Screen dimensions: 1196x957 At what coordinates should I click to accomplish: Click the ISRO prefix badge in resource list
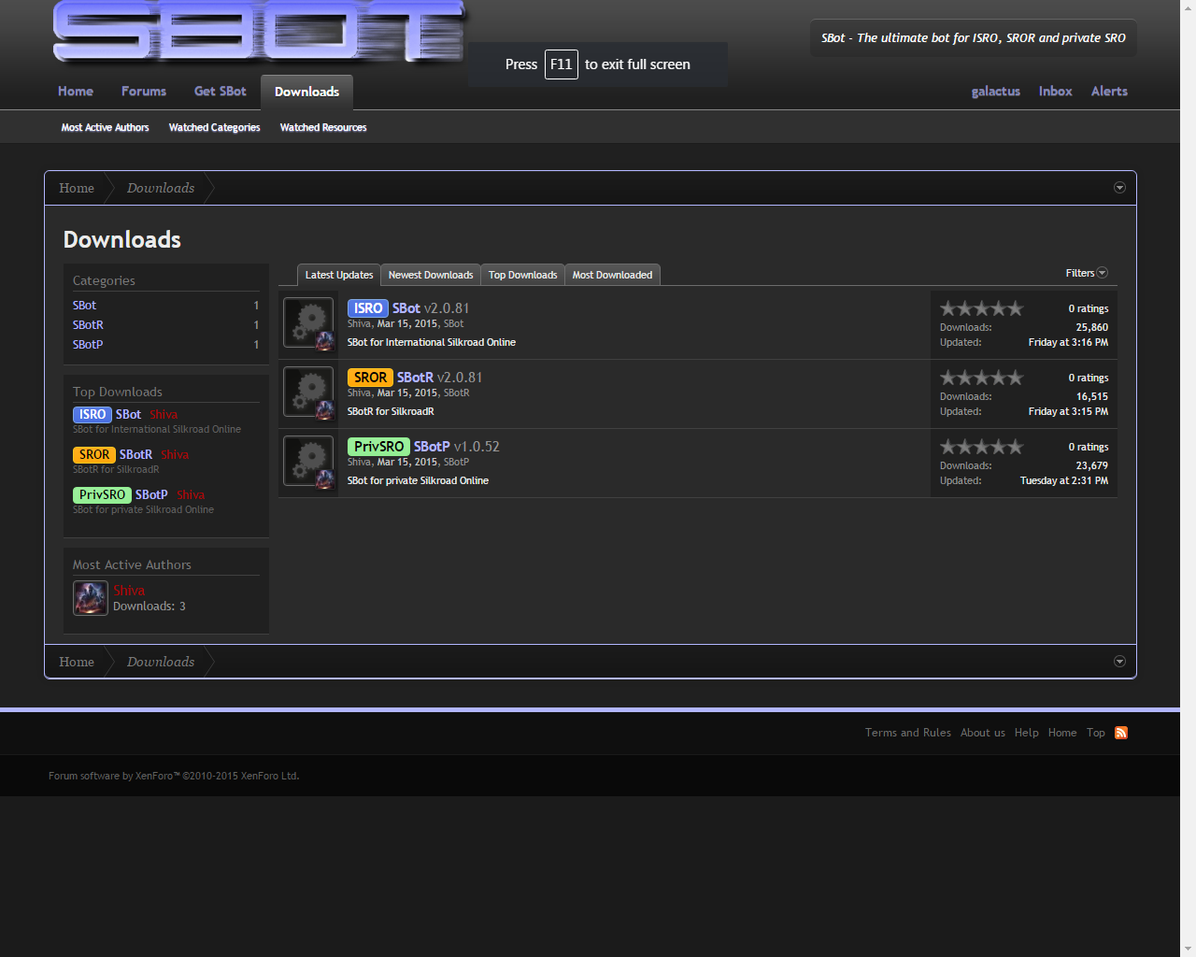(x=368, y=308)
